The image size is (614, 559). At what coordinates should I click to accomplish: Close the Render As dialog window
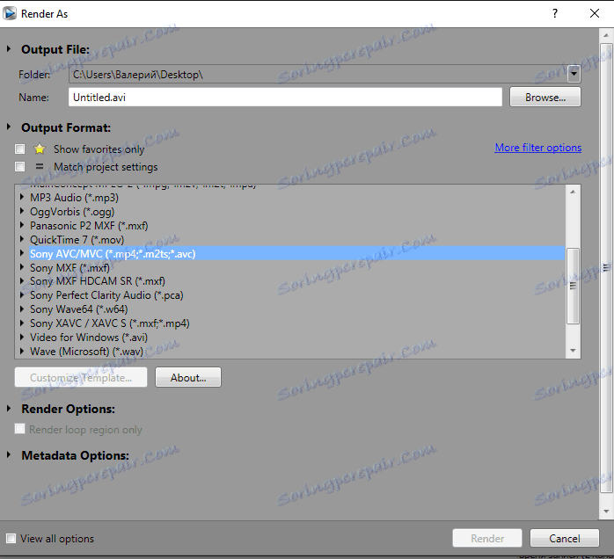point(595,14)
